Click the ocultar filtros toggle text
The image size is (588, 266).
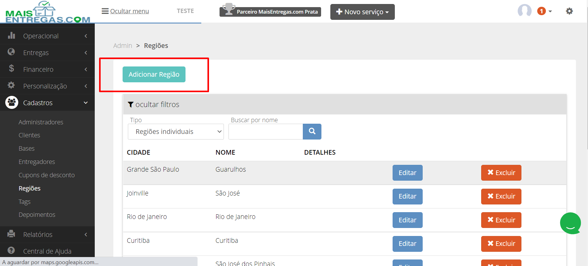pos(157,105)
